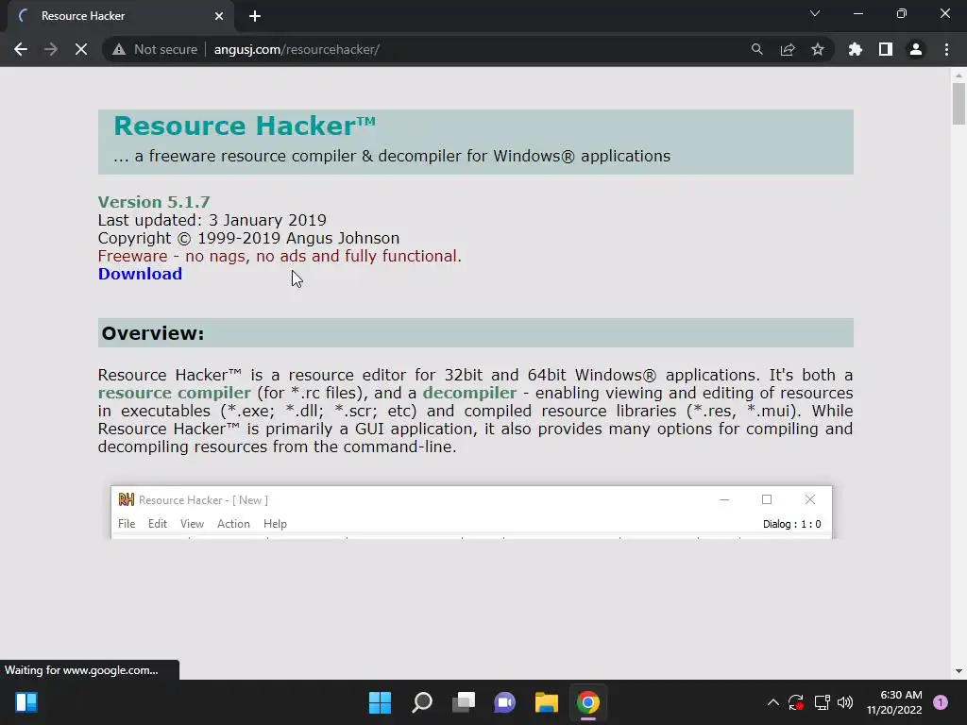967x725 pixels.
Task: Open taskbar Search
Action: click(422, 702)
